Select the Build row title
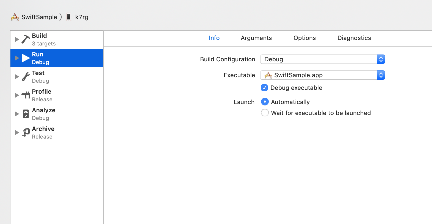Screen dimensions: 432x224 click(39, 36)
